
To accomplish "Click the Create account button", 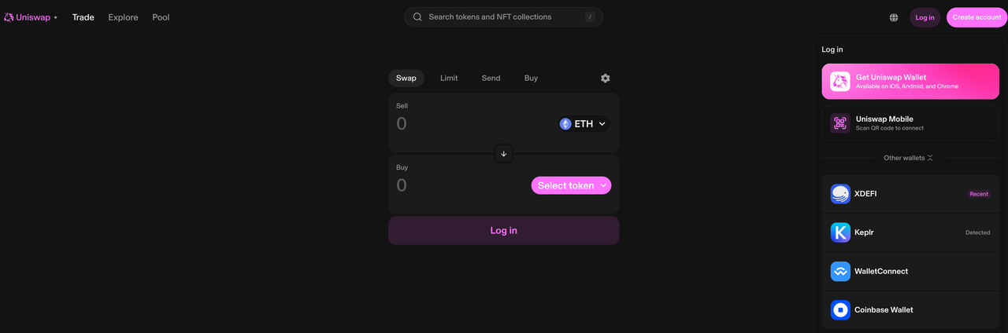I will click(976, 17).
